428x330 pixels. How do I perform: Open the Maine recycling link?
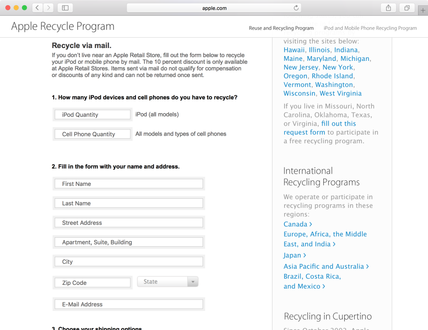pos(293,58)
